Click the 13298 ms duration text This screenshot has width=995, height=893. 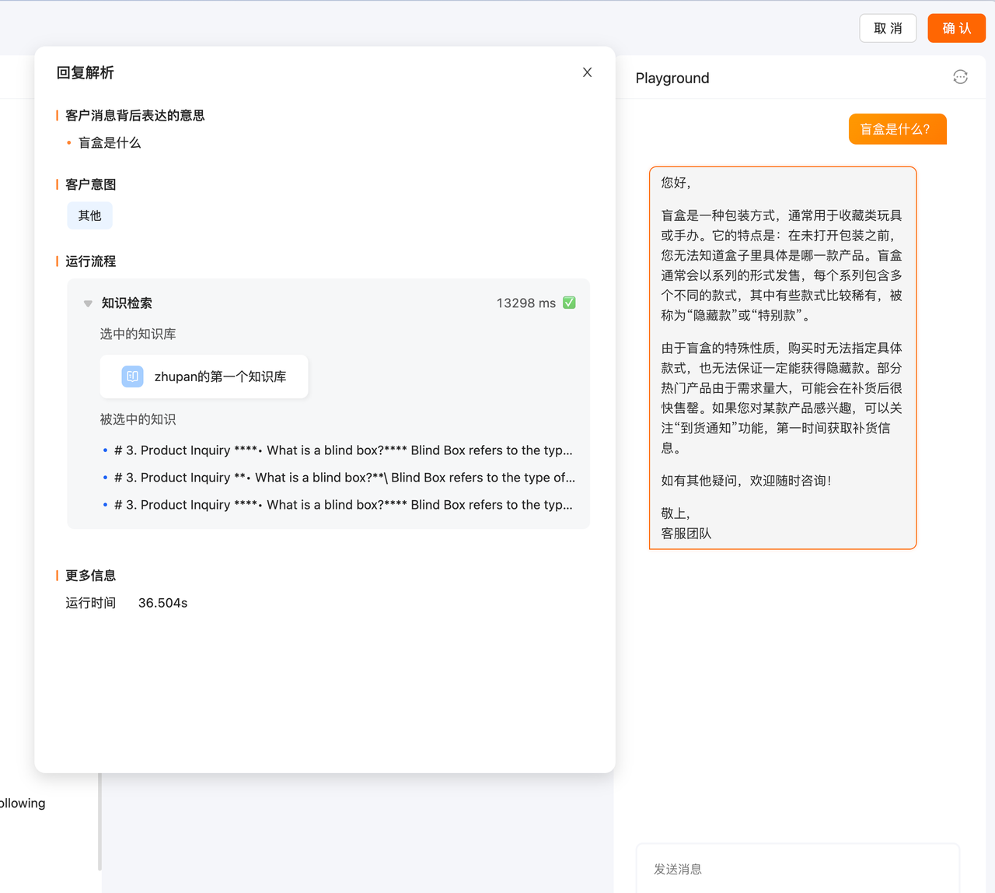(x=526, y=303)
